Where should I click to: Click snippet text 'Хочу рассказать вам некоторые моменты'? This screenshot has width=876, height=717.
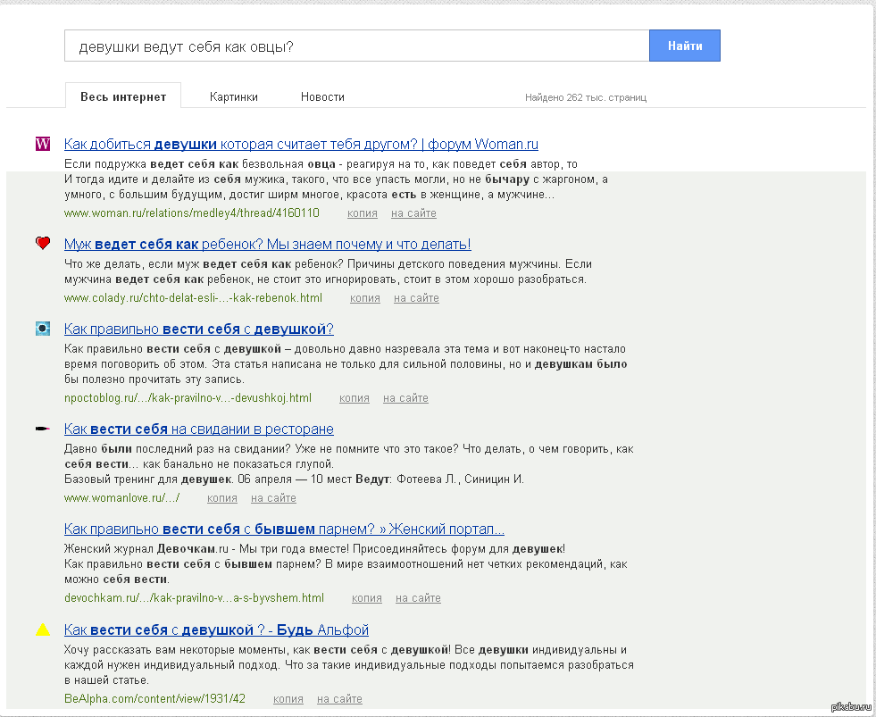click(x=176, y=650)
